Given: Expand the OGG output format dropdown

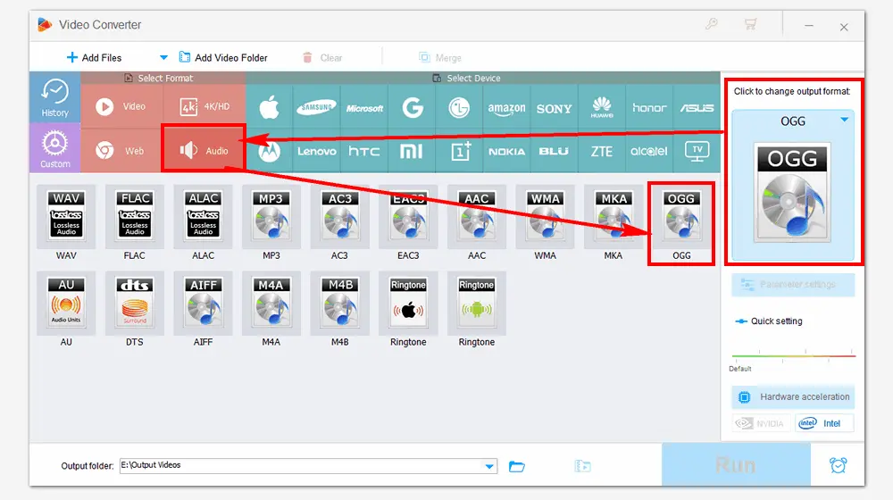Looking at the screenshot, I should point(844,121).
